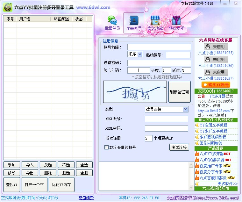Click flame icon beside 六点百度HI群发
242x202 pixels.
click(x=197, y=178)
